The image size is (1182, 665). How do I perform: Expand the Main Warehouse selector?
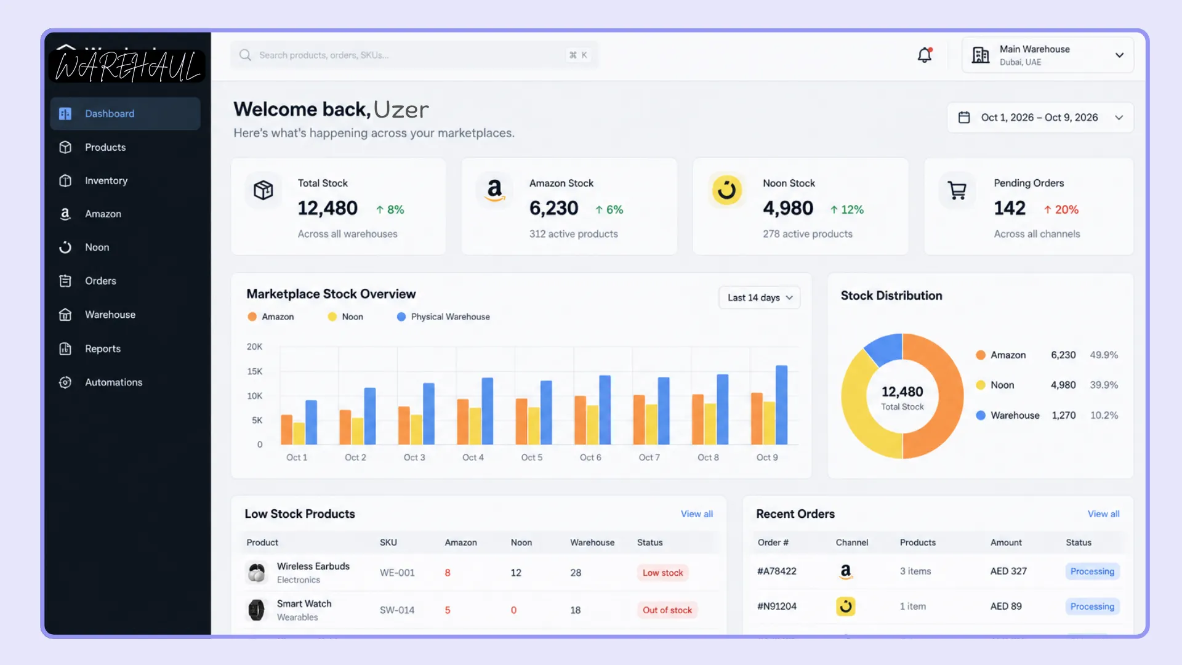tap(1048, 55)
